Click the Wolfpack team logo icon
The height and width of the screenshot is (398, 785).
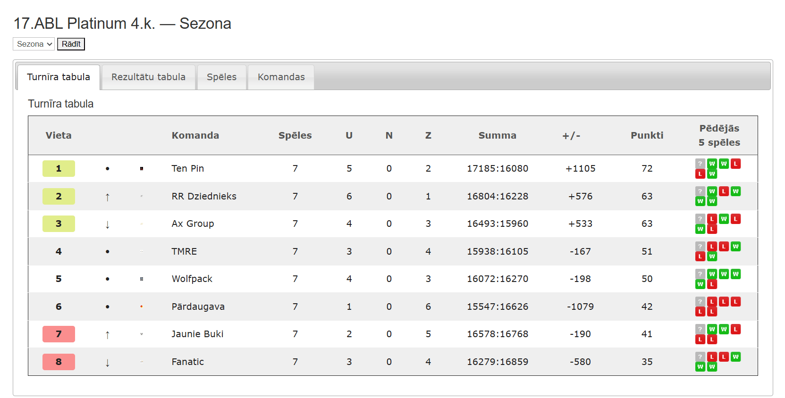point(142,279)
